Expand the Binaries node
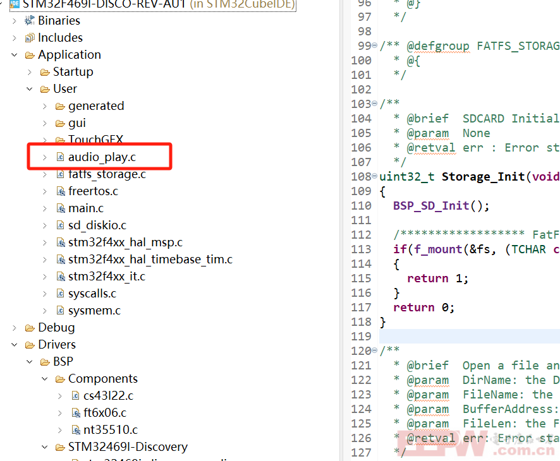The image size is (560, 461). pyautogui.click(x=15, y=21)
